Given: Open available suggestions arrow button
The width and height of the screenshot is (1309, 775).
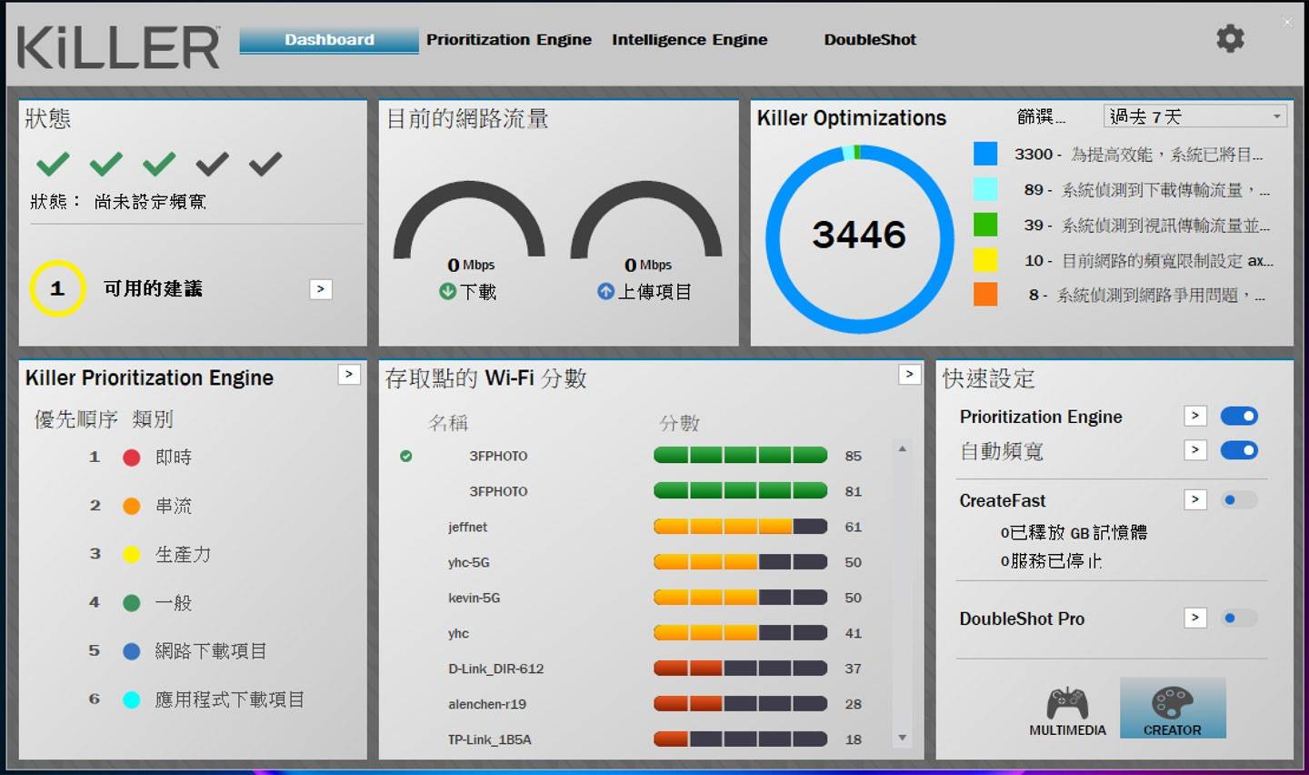Looking at the screenshot, I should (321, 289).
